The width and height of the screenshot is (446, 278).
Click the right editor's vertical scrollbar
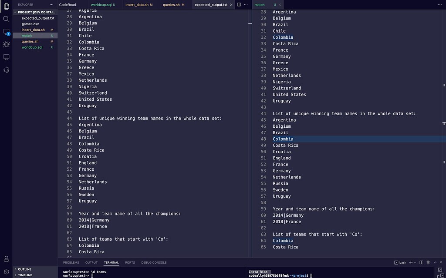pos(444,130)
